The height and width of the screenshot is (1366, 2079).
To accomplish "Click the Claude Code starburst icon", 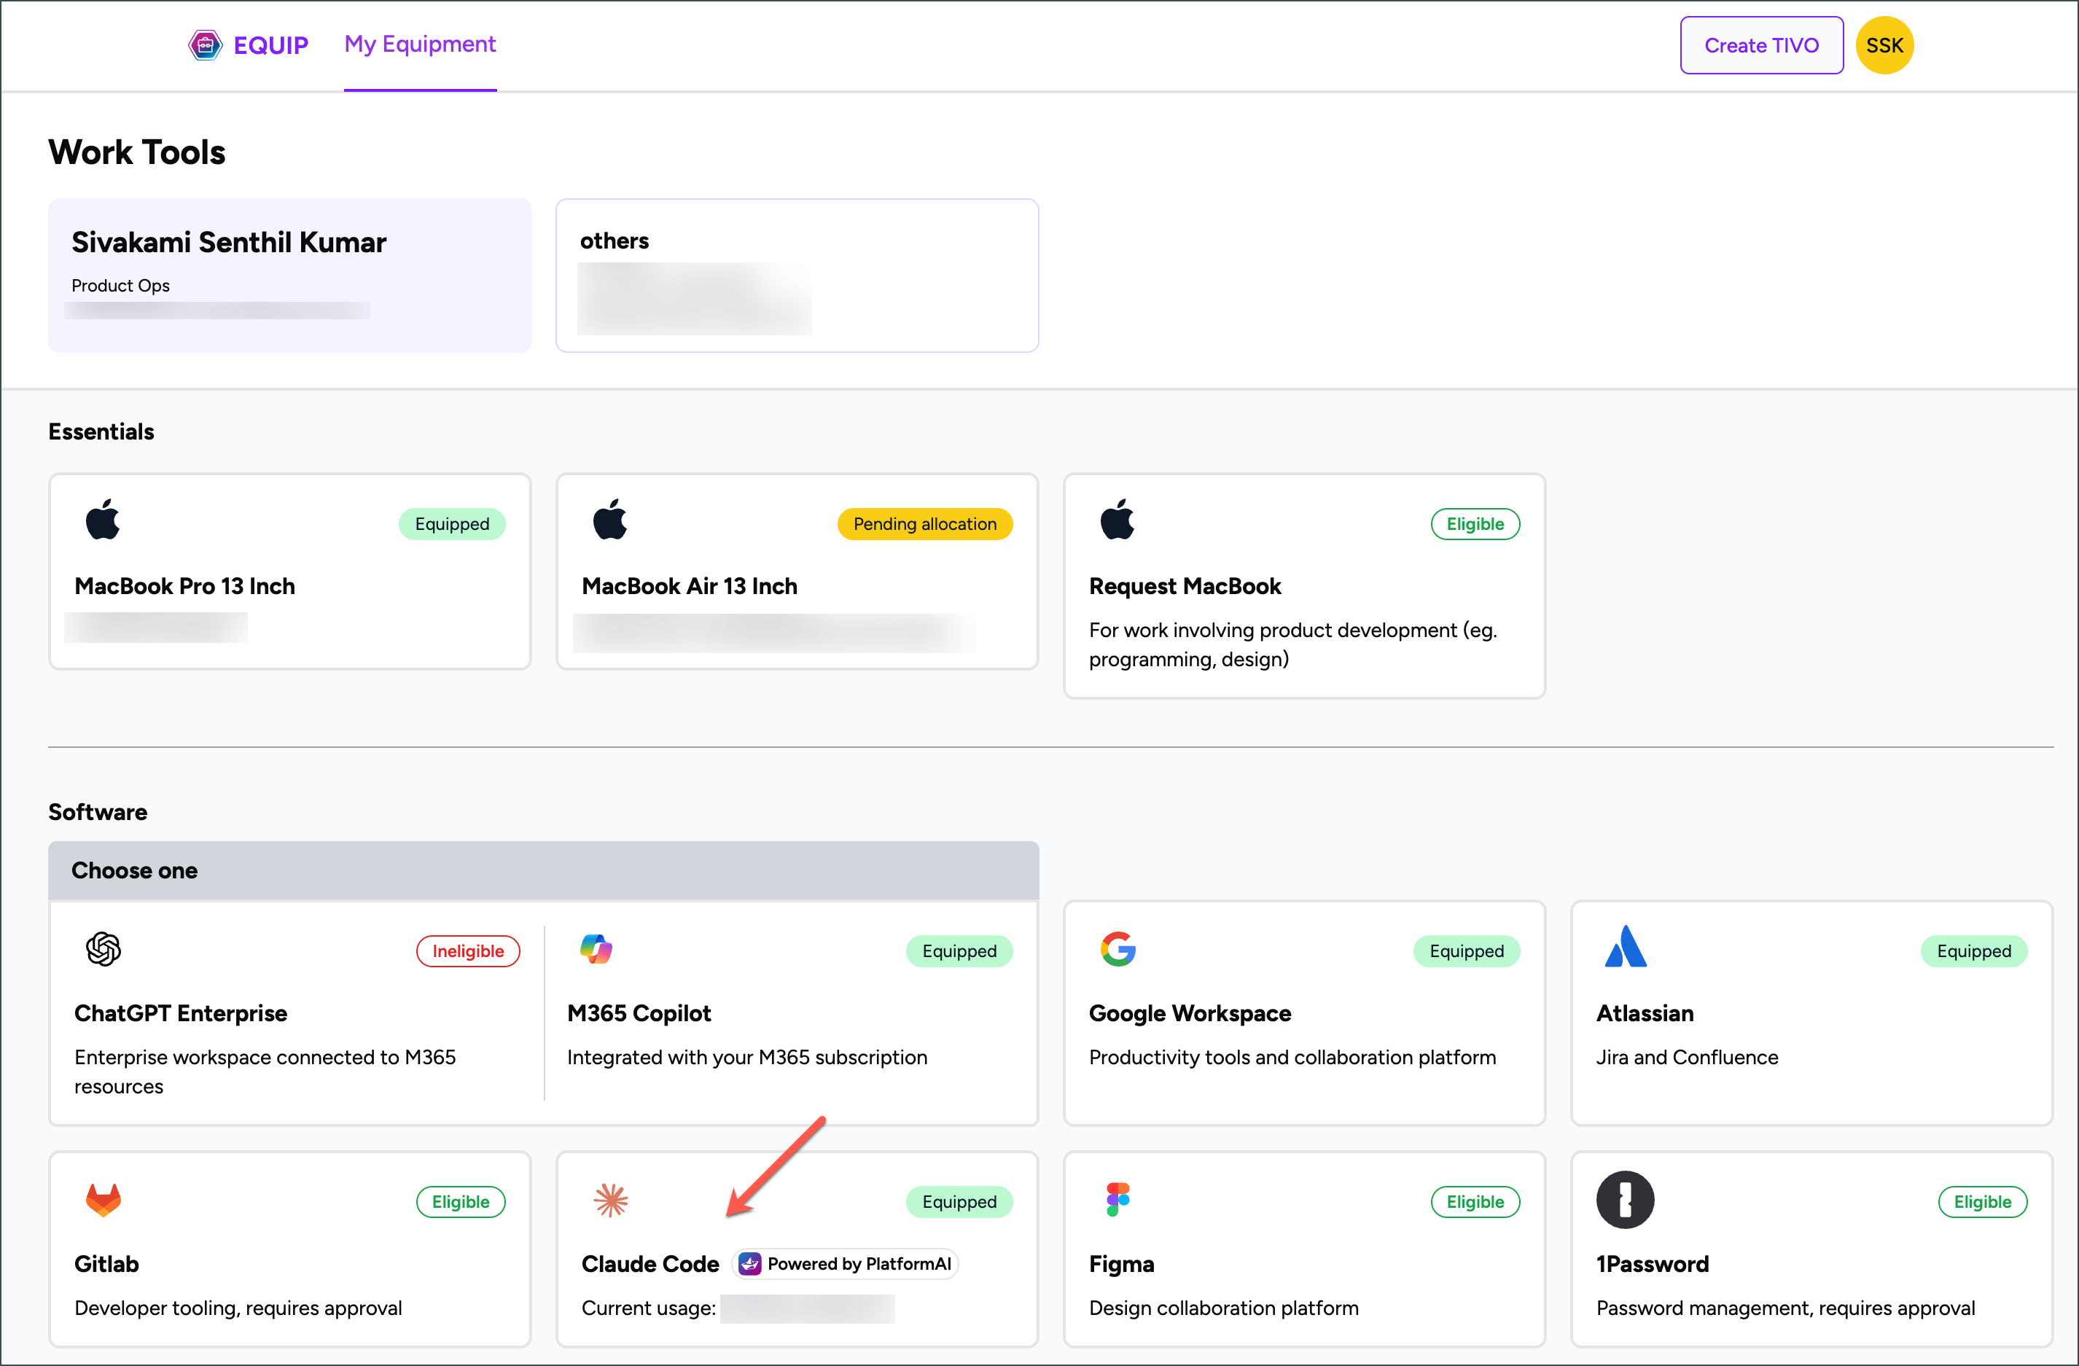I will (x=611, y=1200).
